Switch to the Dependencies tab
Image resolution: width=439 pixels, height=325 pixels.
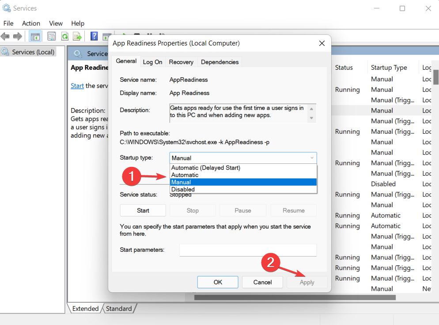[220, 62]
